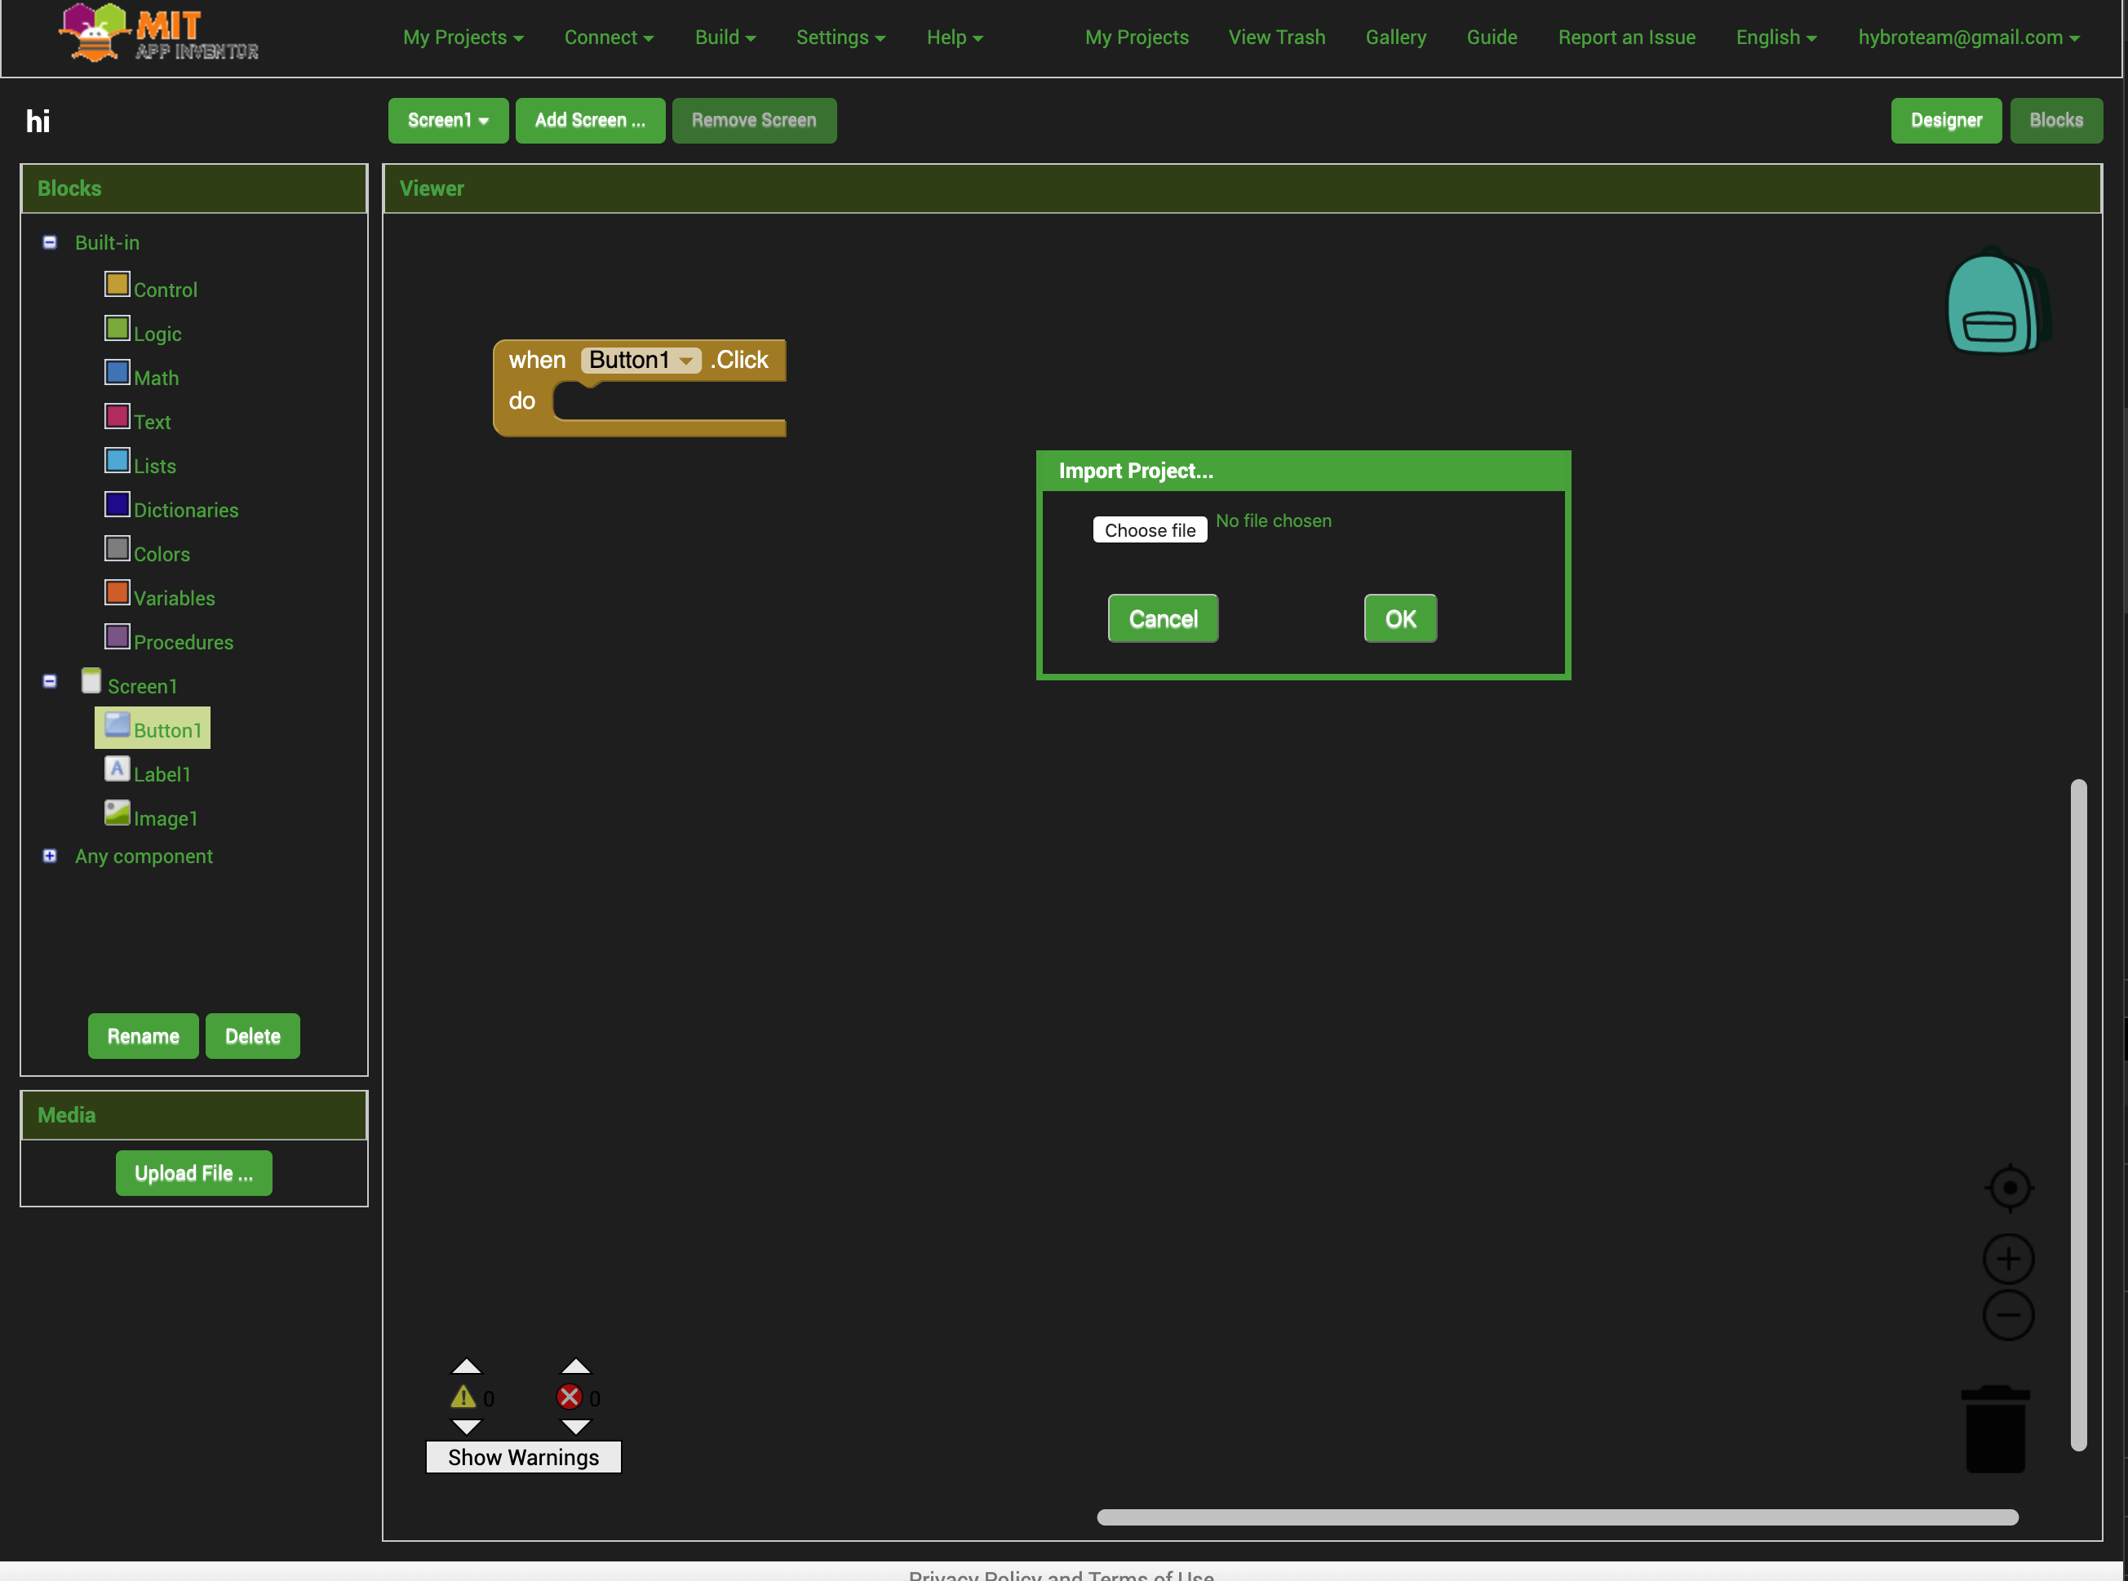Open the Button1 dropdown in block
Image resolution: width=2128 pixels, height=1581 pixels.
point(686,361)
